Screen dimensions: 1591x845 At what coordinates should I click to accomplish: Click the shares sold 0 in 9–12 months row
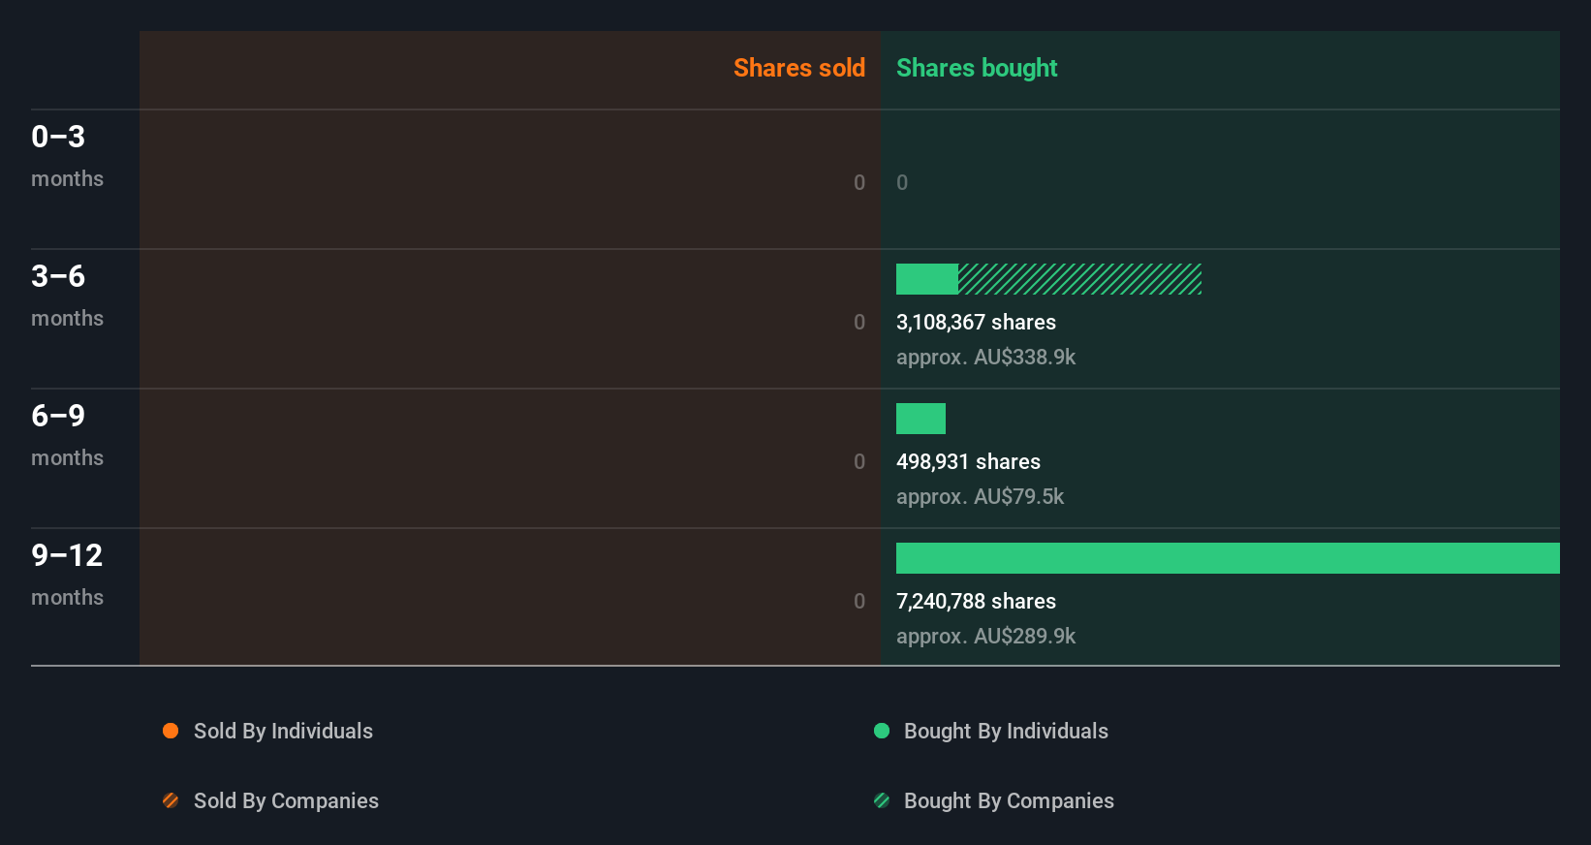click(x=859, y=602)
